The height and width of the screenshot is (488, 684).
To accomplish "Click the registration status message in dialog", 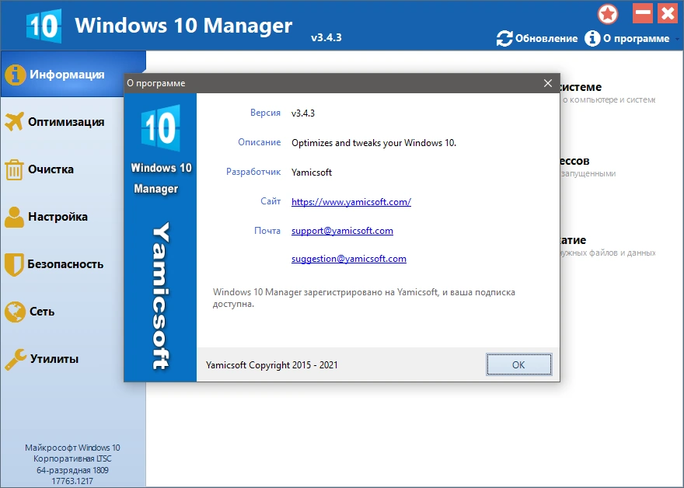I will click(364, 298).
